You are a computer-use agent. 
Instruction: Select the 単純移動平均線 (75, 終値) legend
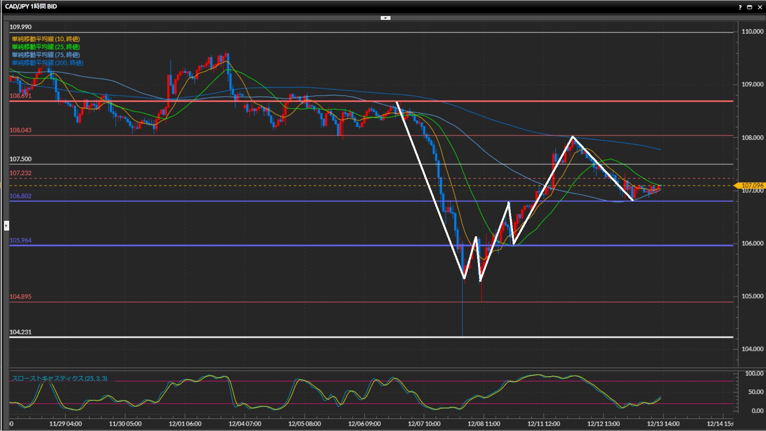pyautogui.click(x=45, y=55)
